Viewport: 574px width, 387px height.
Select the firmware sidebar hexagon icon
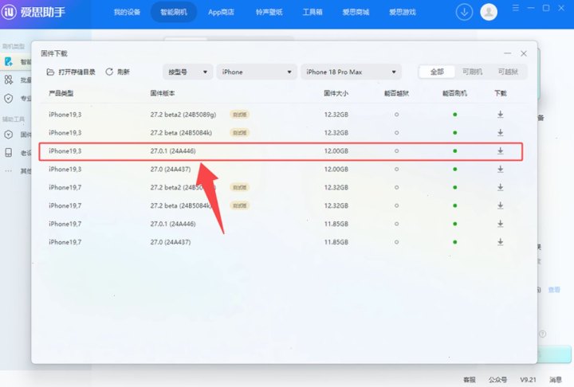pyautogui.click(x=9, y=135)
